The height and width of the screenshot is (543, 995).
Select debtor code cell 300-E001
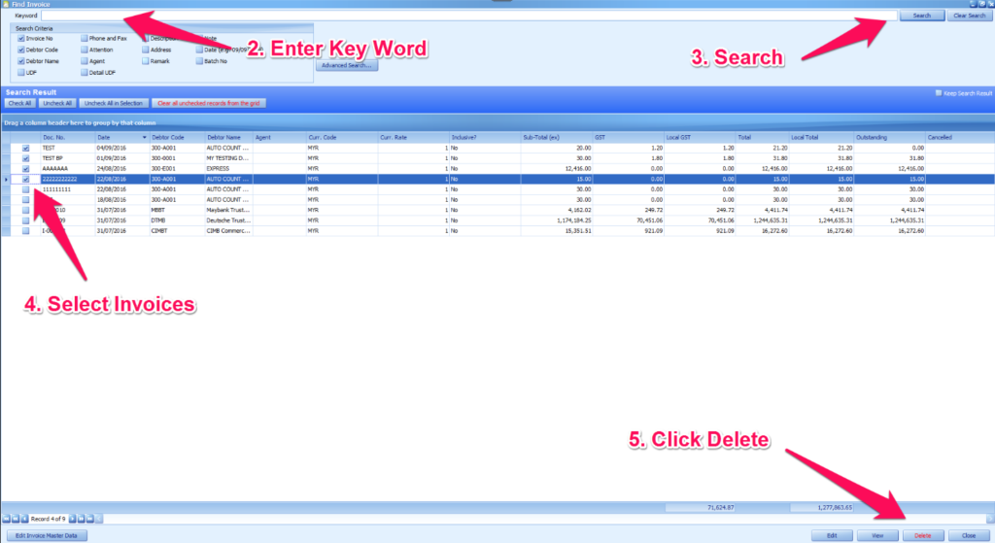177,169
